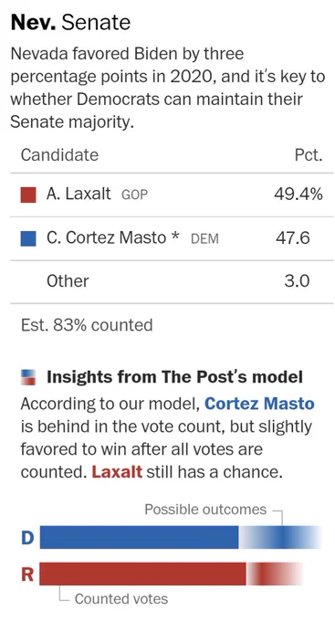Open the Laxalt link in model text
This screenshot has height=621, width=335.
117,472
